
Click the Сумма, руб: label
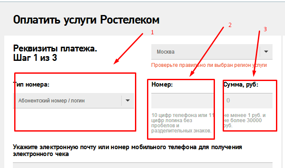[x=241, y=84]
